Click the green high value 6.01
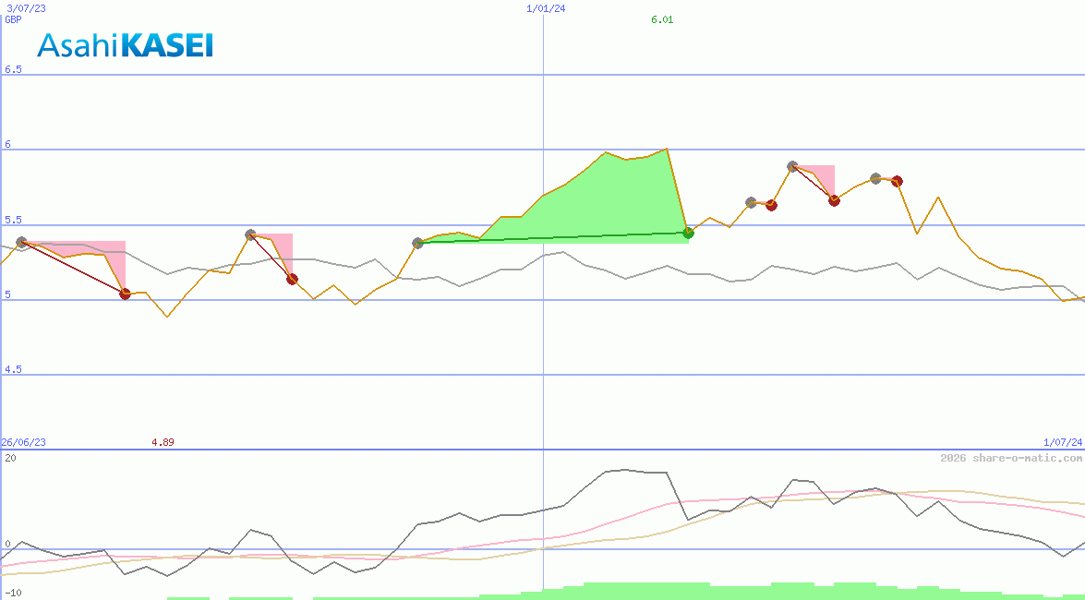The image size is (1085, 600). coord(662,19)
